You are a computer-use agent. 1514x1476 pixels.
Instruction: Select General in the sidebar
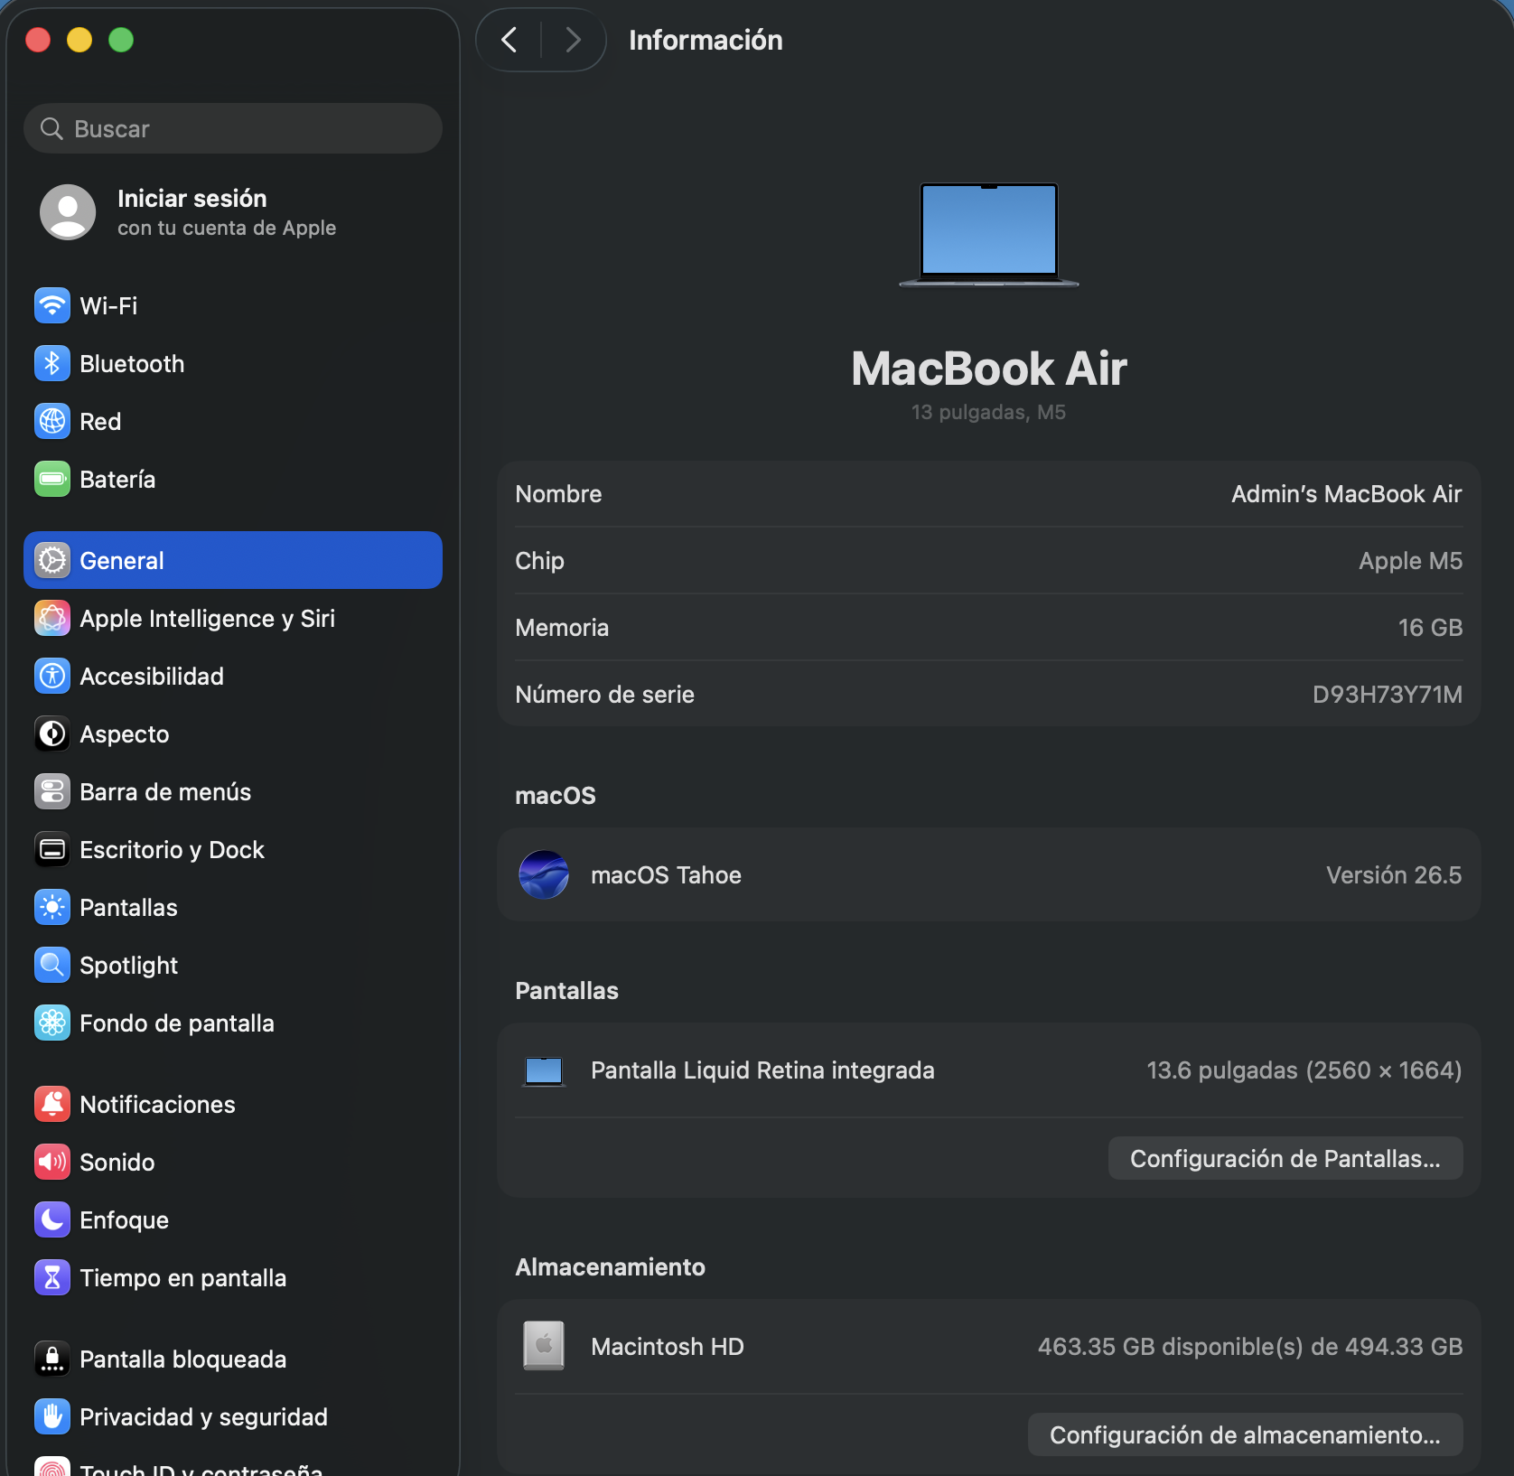tap(233, 560)
